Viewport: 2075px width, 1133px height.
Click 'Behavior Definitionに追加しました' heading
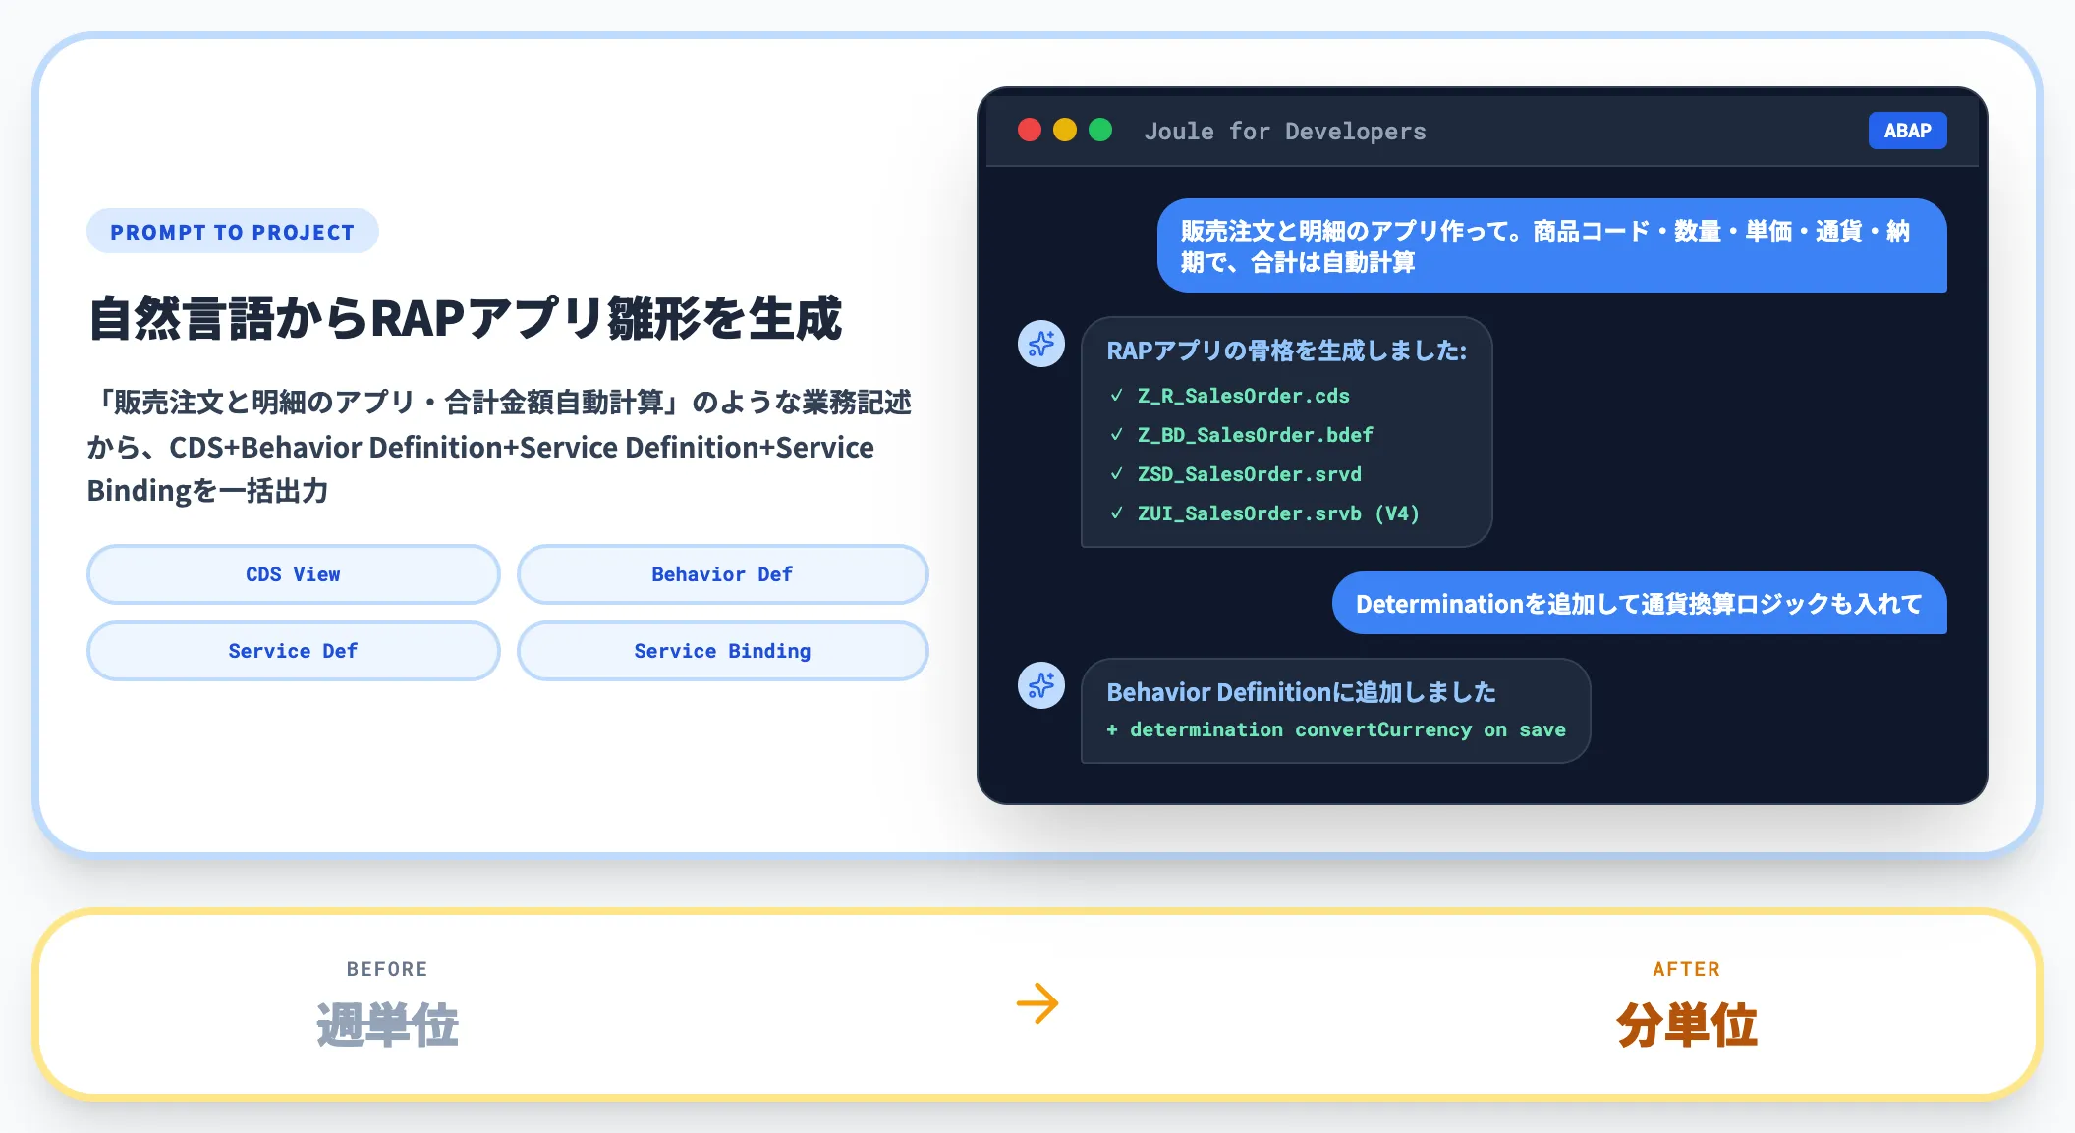[1301, 692]
